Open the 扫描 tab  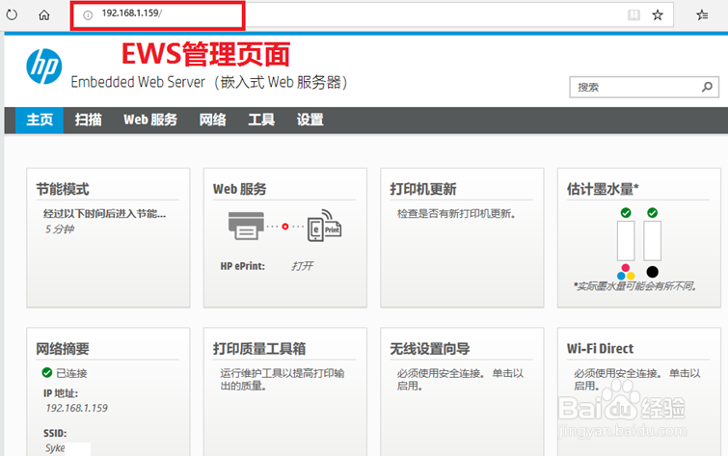coord(88,120)
